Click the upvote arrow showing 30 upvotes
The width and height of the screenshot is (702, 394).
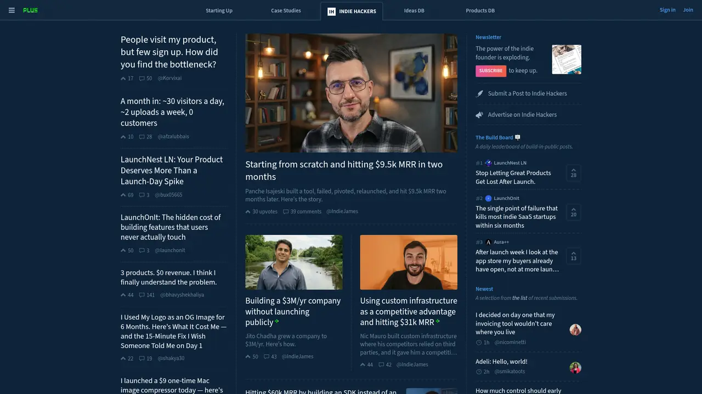248,212
